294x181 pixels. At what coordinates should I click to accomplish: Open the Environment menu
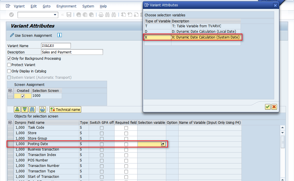pyautogui.click(x=66, y=6)
